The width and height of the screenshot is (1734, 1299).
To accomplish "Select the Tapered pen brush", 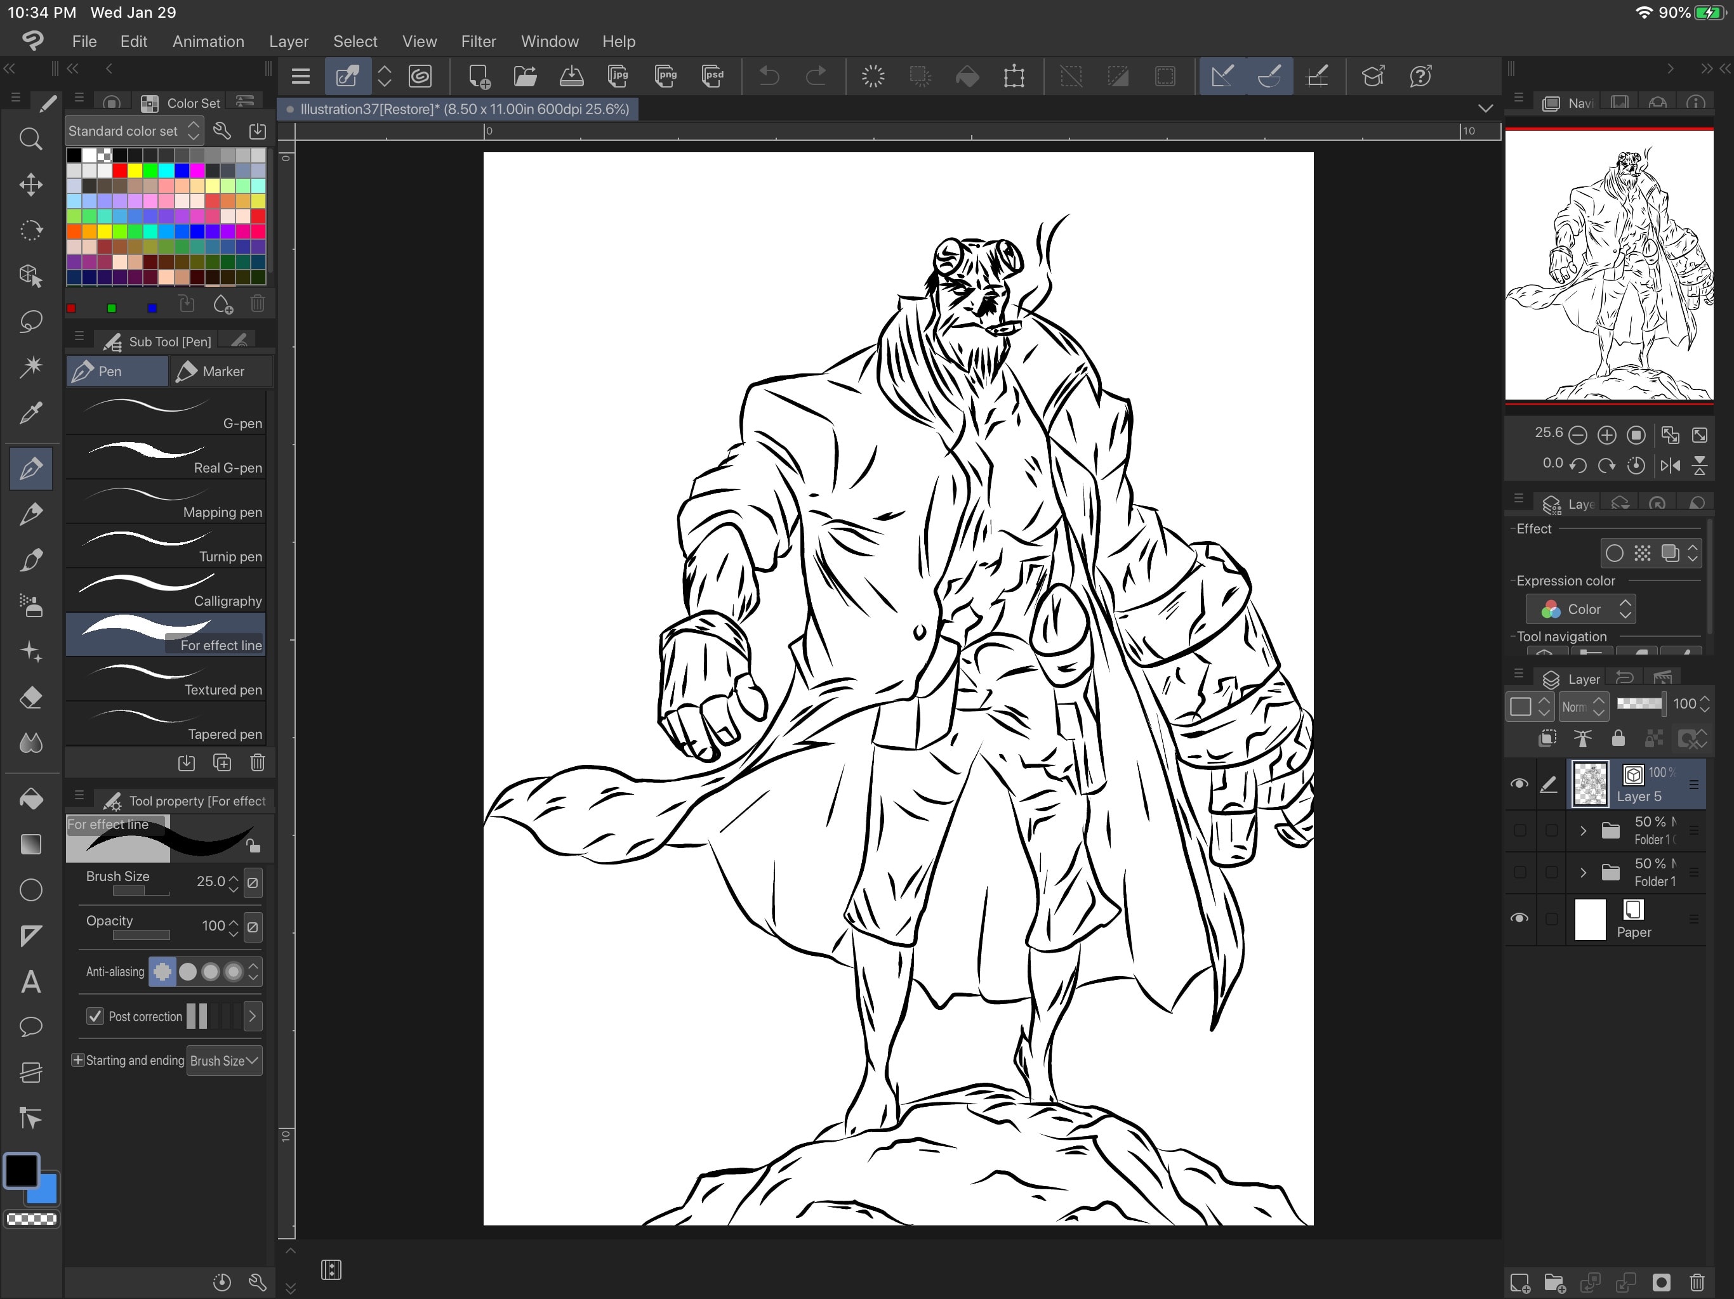I will point(169,733).
